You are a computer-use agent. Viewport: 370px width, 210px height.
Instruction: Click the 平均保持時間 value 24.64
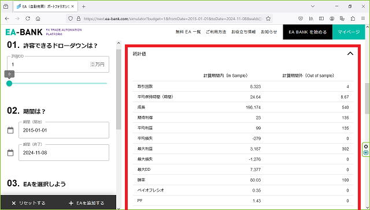(x=256, y=97)
